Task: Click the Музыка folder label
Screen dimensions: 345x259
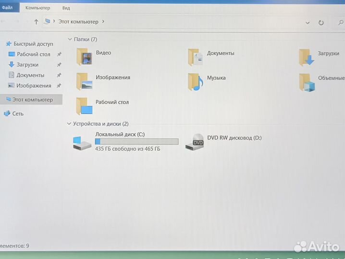Action: (216, 78)
